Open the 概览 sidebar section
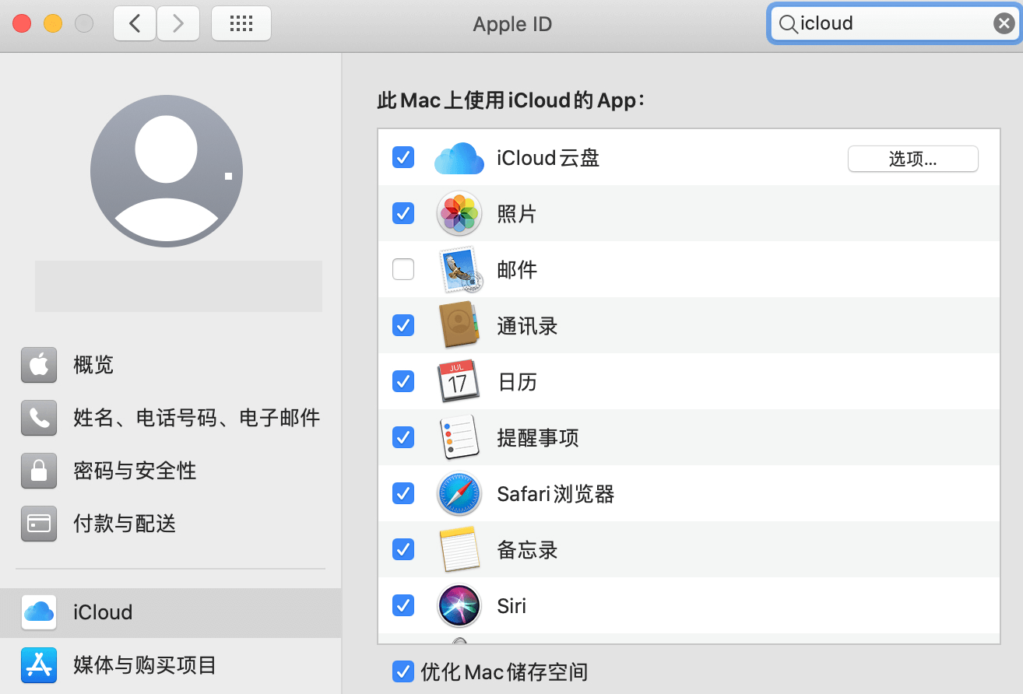 pyautogui.click(x=93, y=365)
